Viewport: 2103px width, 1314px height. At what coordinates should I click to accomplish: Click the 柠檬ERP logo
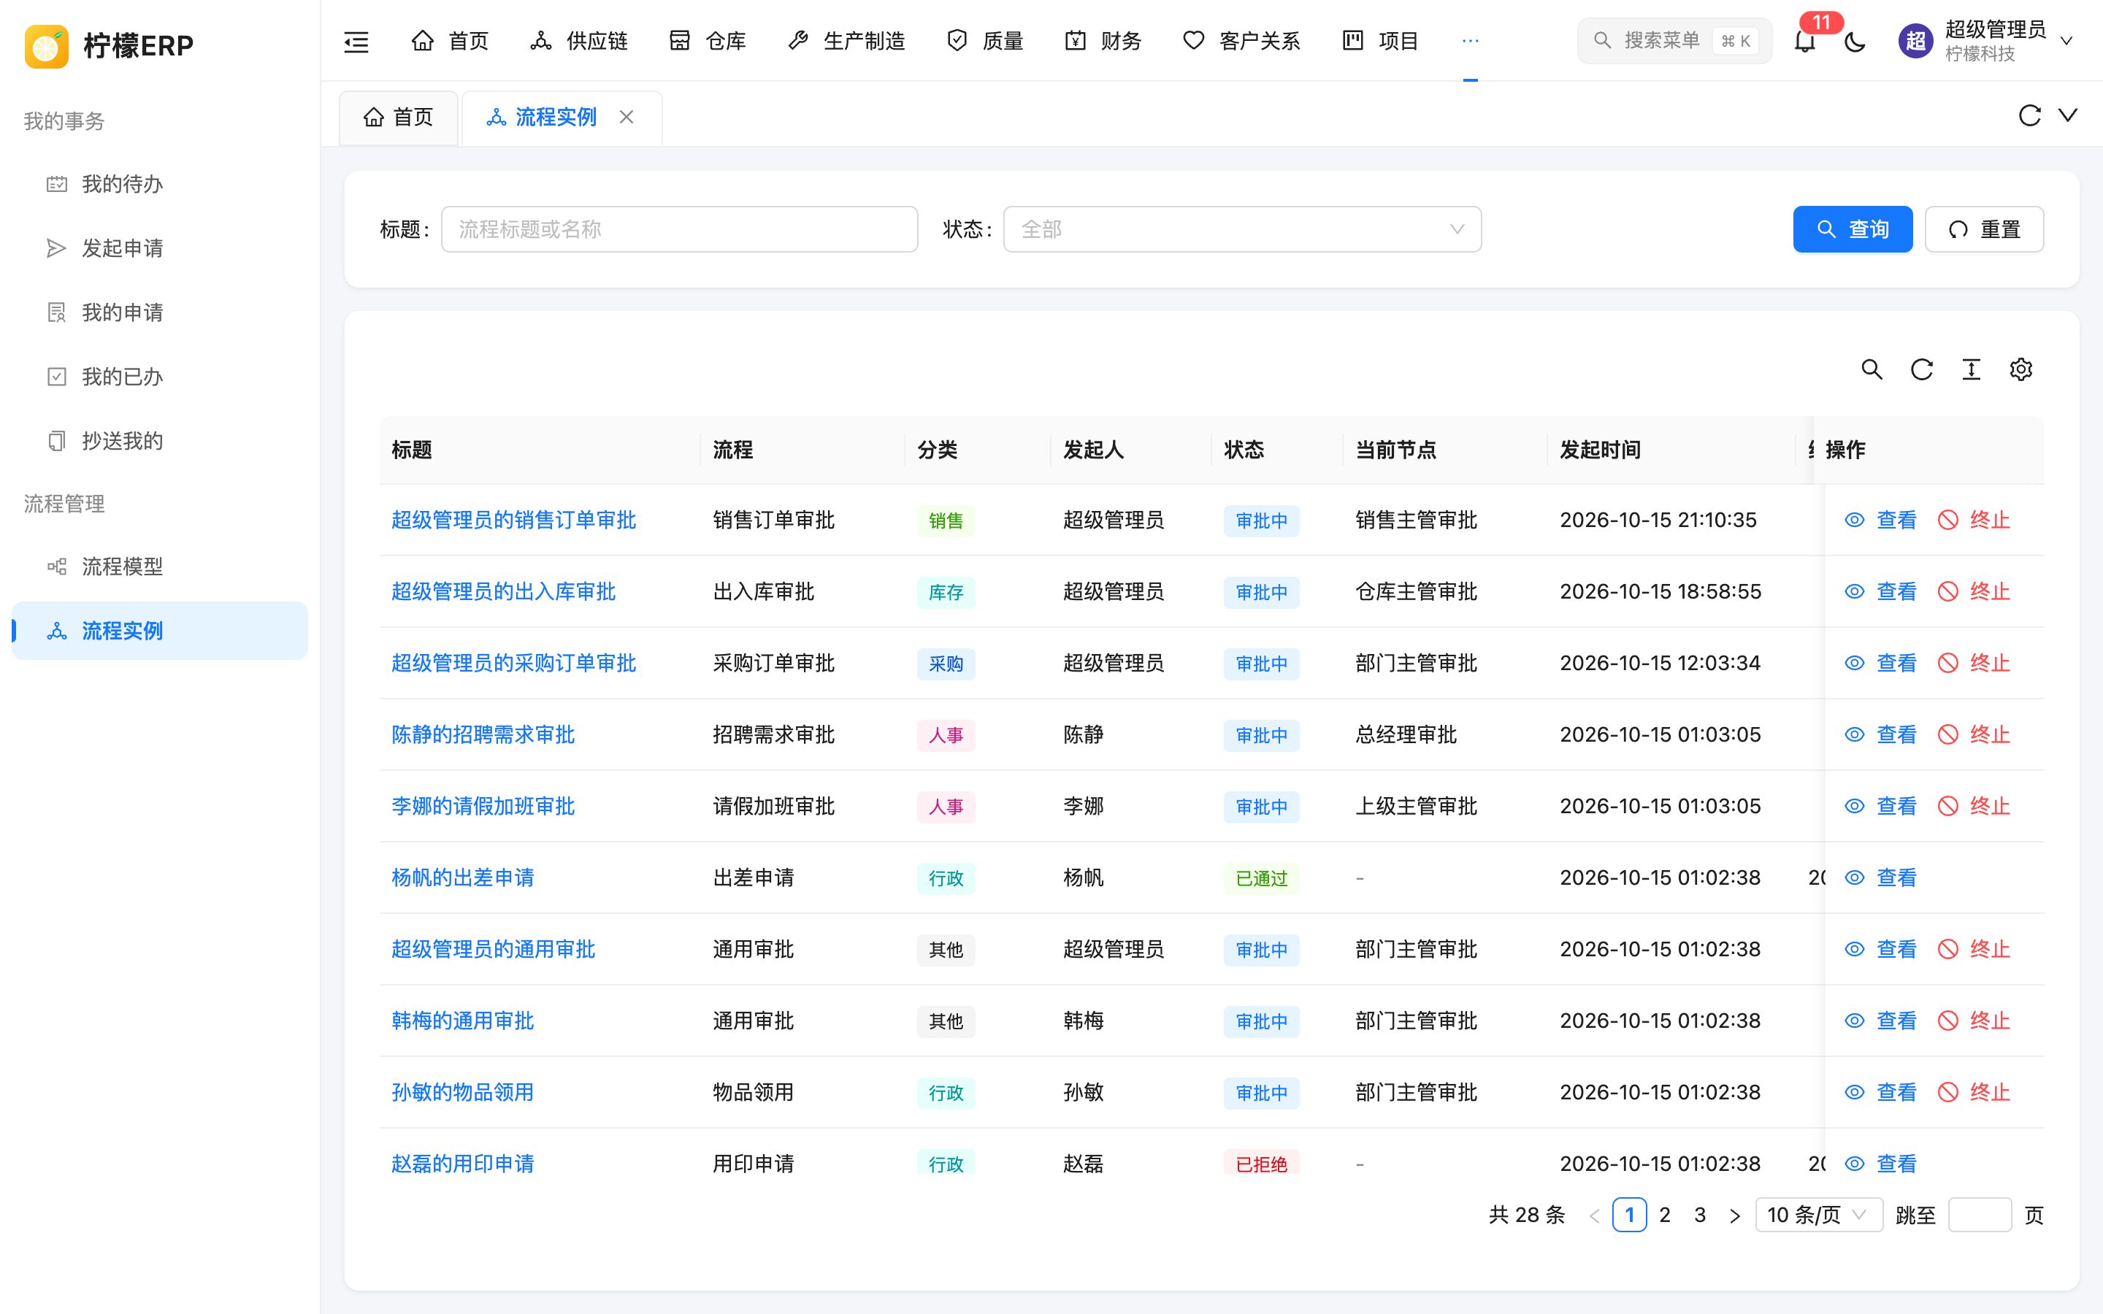tap(109, 45)
